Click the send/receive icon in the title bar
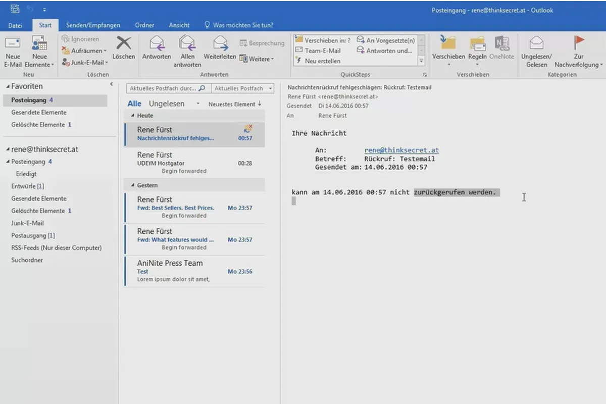 pyautogui.click(x=15, y=9)
